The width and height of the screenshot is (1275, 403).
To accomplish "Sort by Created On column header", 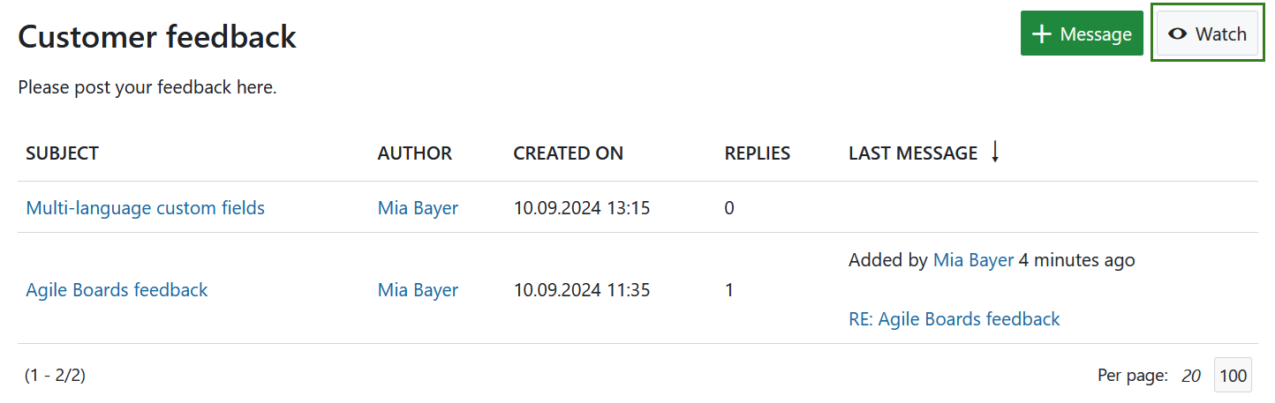I will 568,153.
